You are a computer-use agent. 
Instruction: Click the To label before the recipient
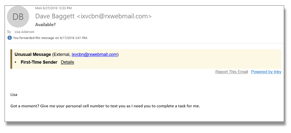point(9,32)
